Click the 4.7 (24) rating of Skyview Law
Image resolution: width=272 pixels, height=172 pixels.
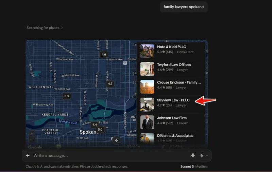click(x=165, y=105)
